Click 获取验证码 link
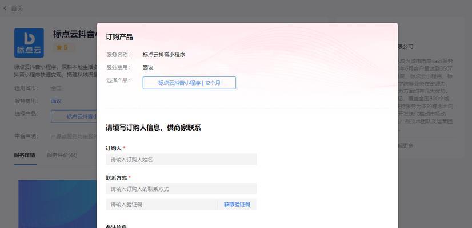The height and width of the screenshot is (228, 472). (237, 205)
